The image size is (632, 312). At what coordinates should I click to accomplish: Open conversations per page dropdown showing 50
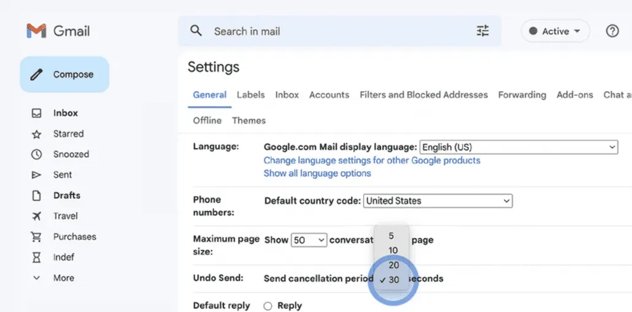tap(309, 240)
